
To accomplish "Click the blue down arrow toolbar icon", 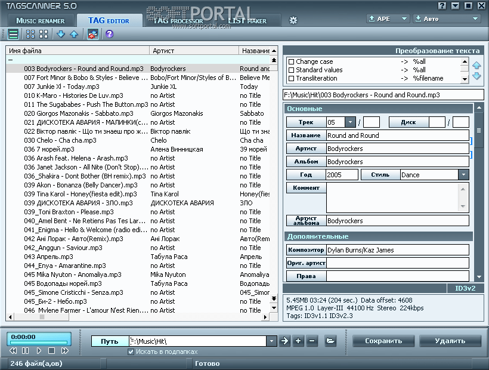I will pos(61,34).
